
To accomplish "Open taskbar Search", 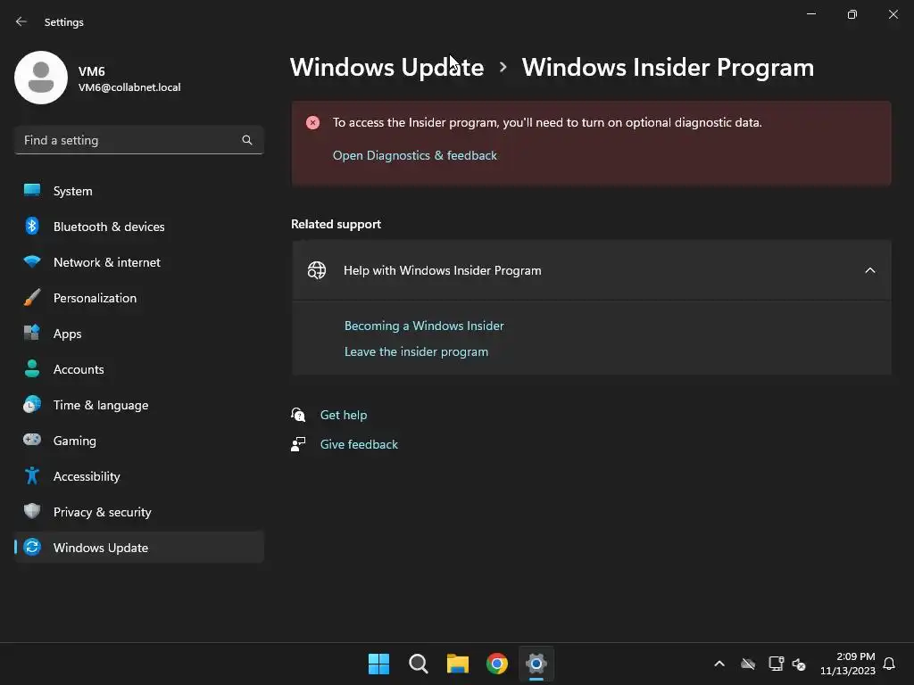I will 419,664.
